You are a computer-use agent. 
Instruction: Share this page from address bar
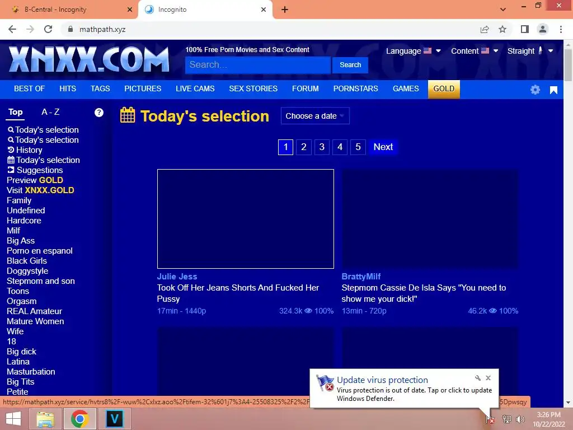485,29
